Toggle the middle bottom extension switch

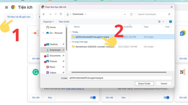166,98
